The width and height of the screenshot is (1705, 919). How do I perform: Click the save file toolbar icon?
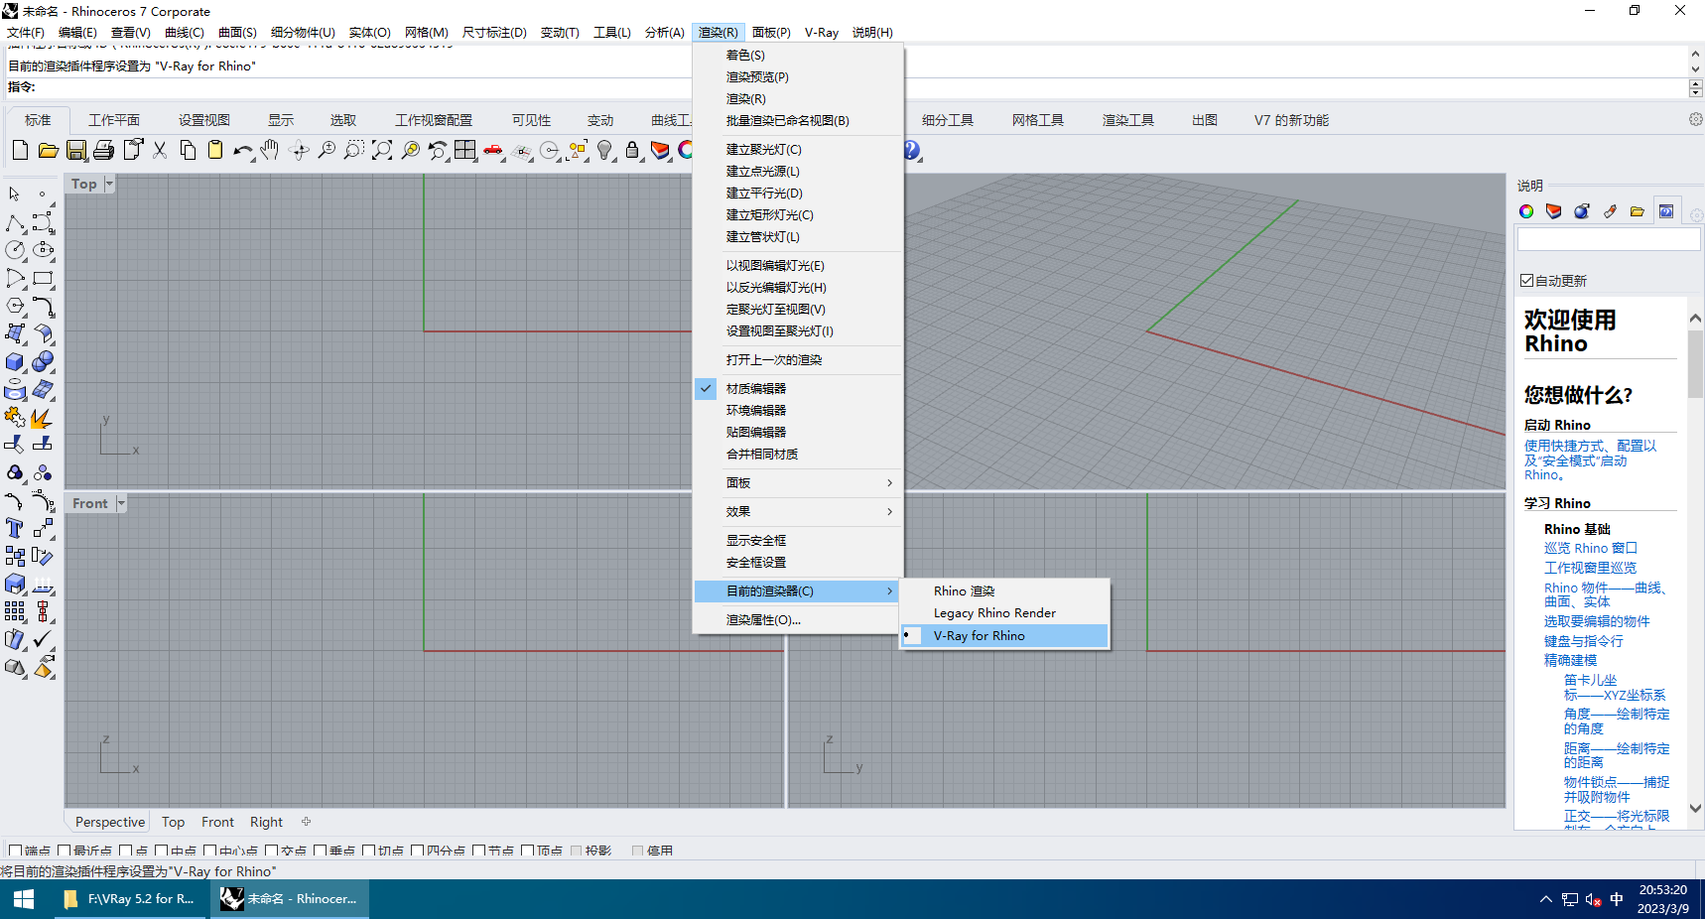(x=76, y=151)
